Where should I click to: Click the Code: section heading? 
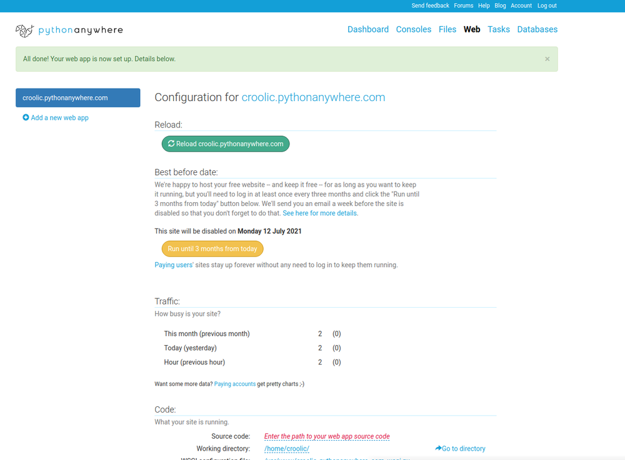(165, 409)
